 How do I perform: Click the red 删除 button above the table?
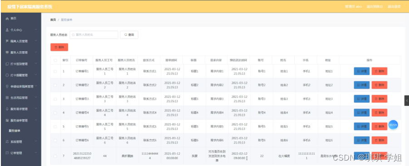point(59,47)
